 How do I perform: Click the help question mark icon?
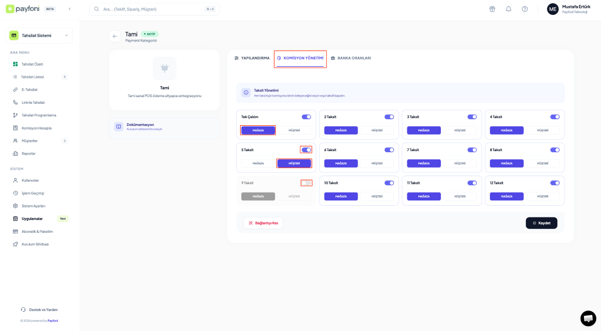pos(525,9)
